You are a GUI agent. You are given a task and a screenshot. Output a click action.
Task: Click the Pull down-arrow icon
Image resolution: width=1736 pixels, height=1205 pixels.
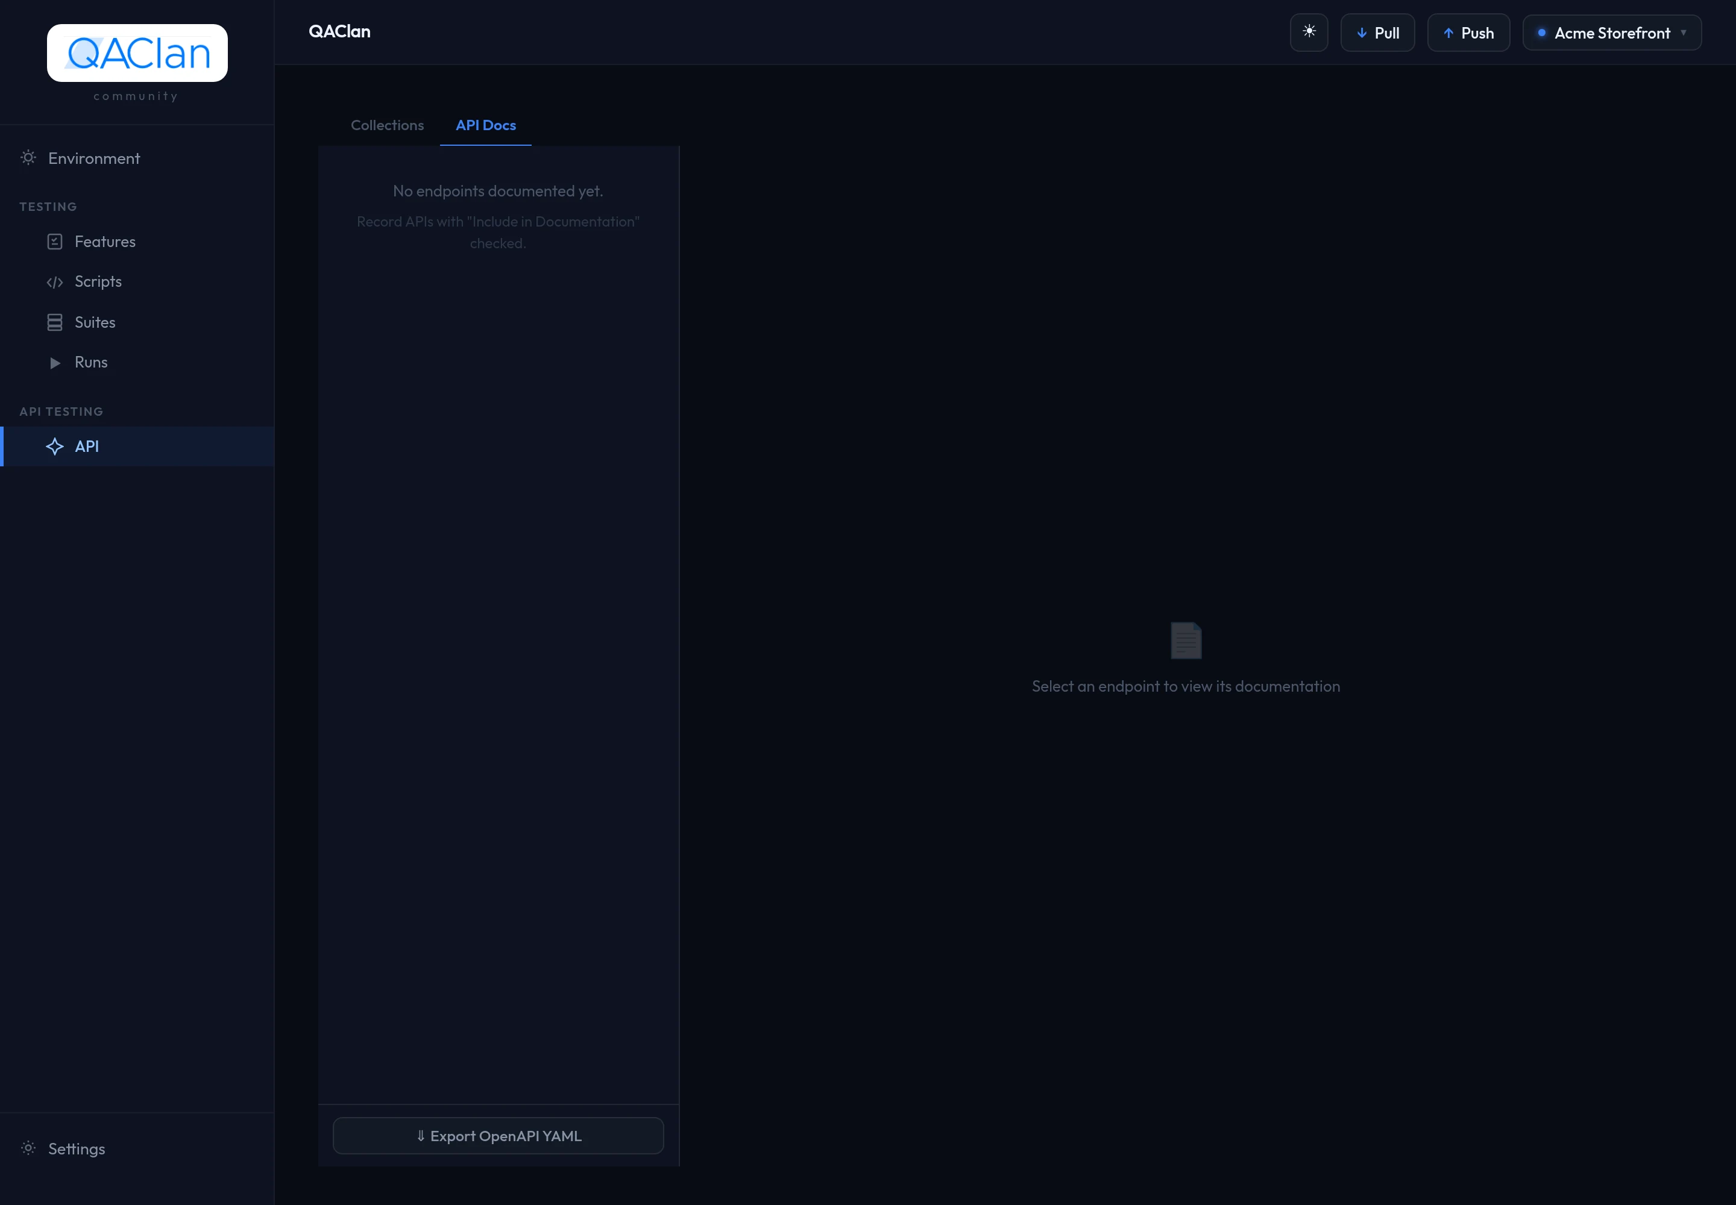(x=1361, y=33)
